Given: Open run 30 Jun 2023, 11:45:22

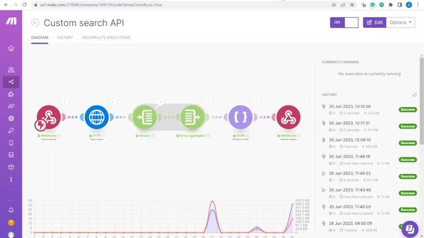Looking at the screenshot, I should pyautogui.click(x=350, y=173).
